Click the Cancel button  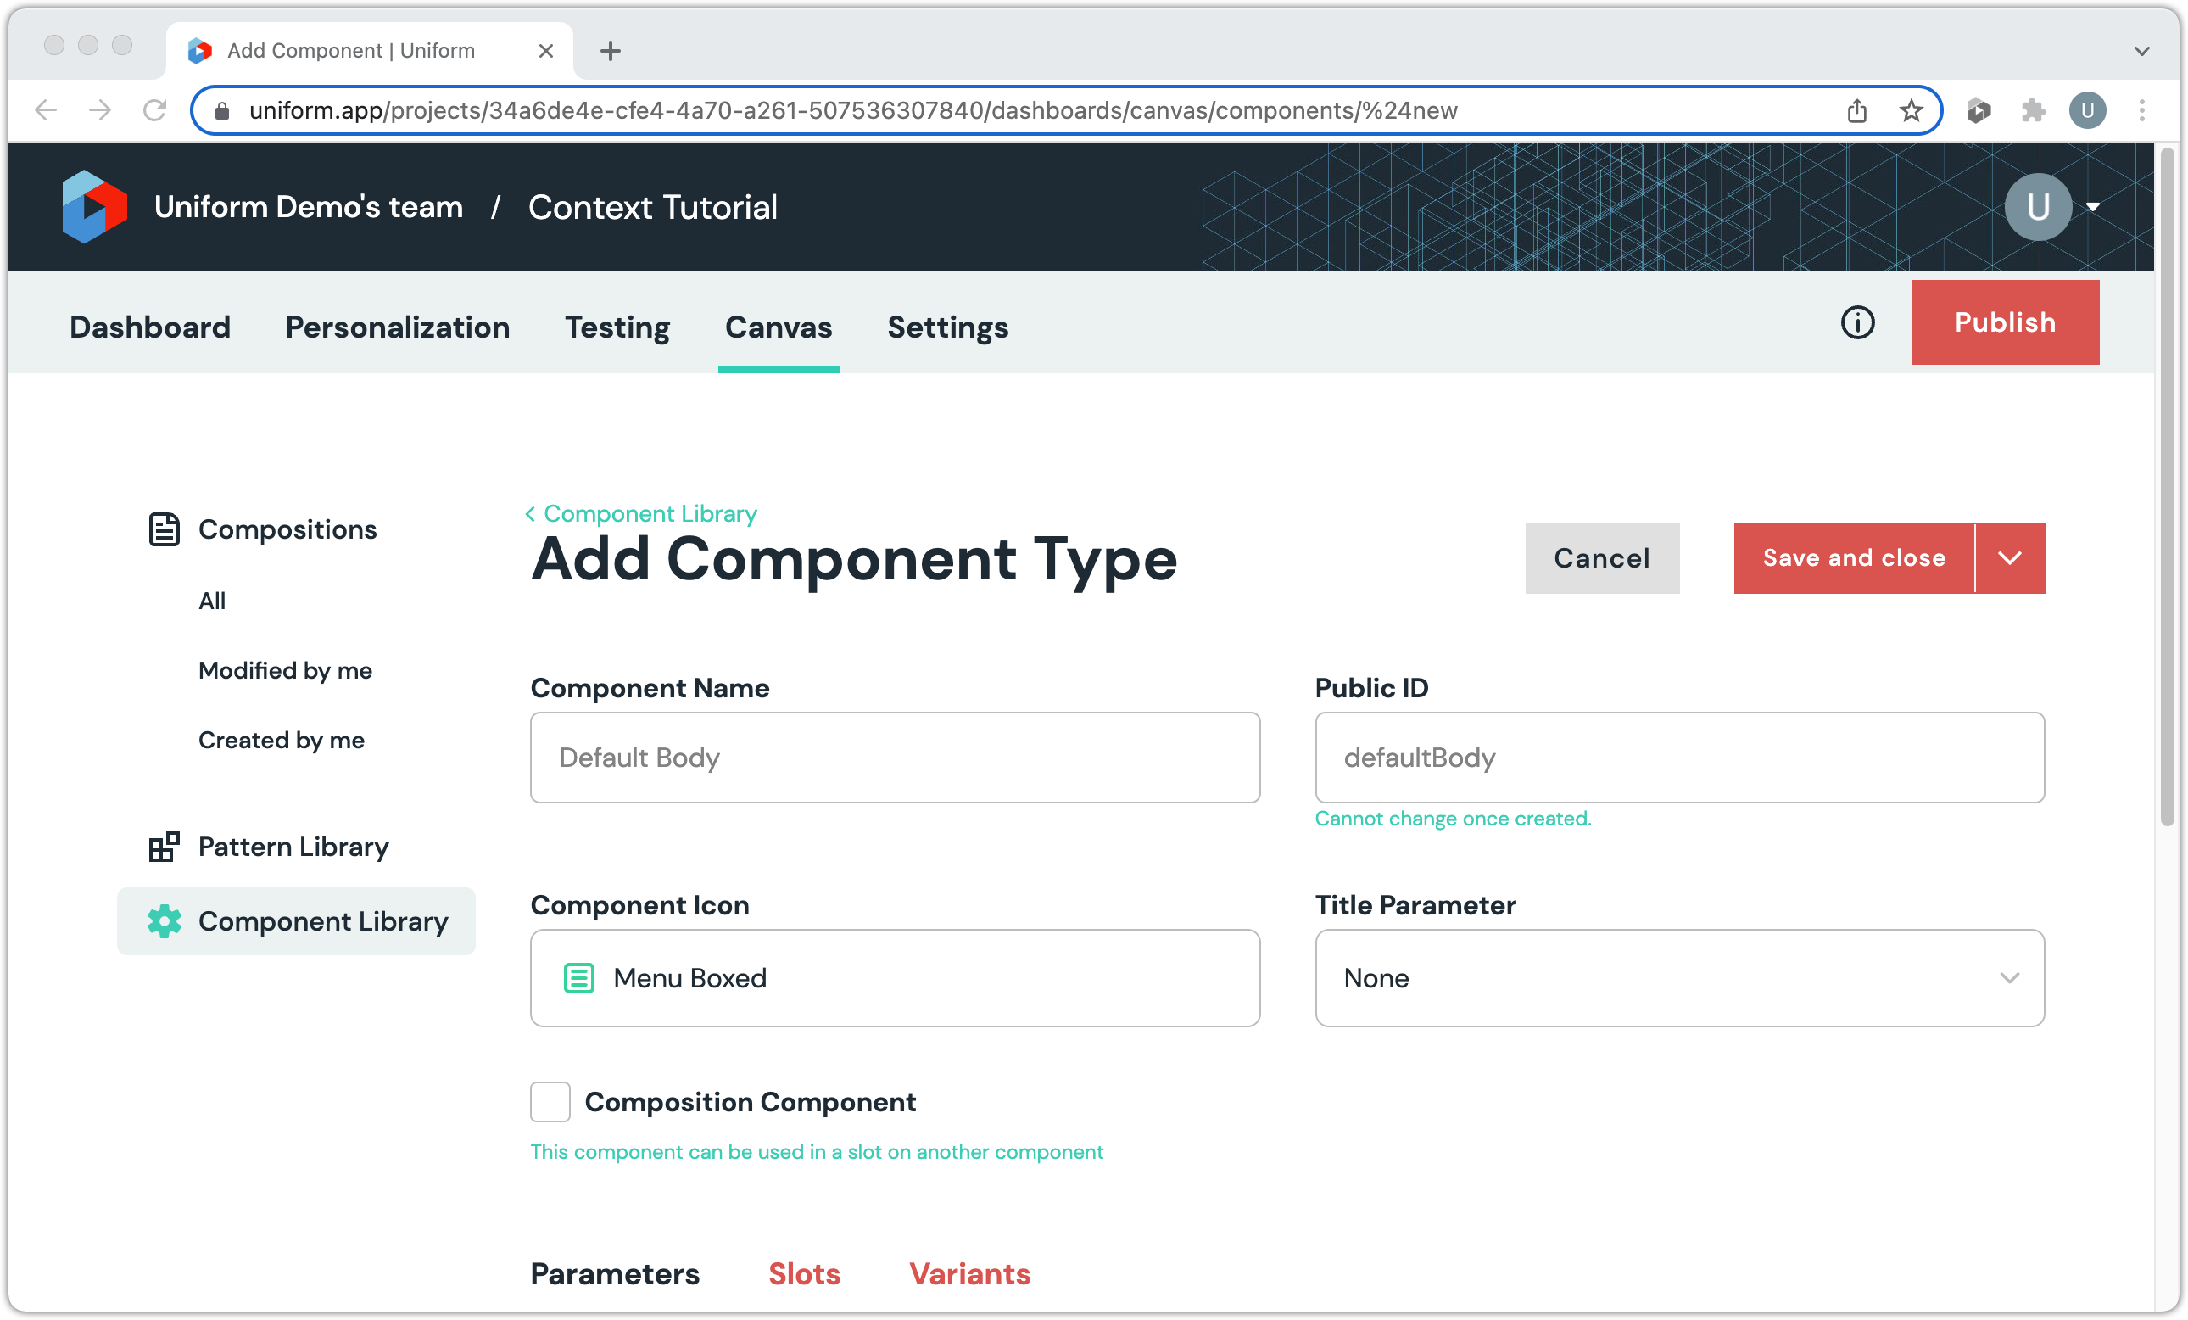tap(1601, 558)
